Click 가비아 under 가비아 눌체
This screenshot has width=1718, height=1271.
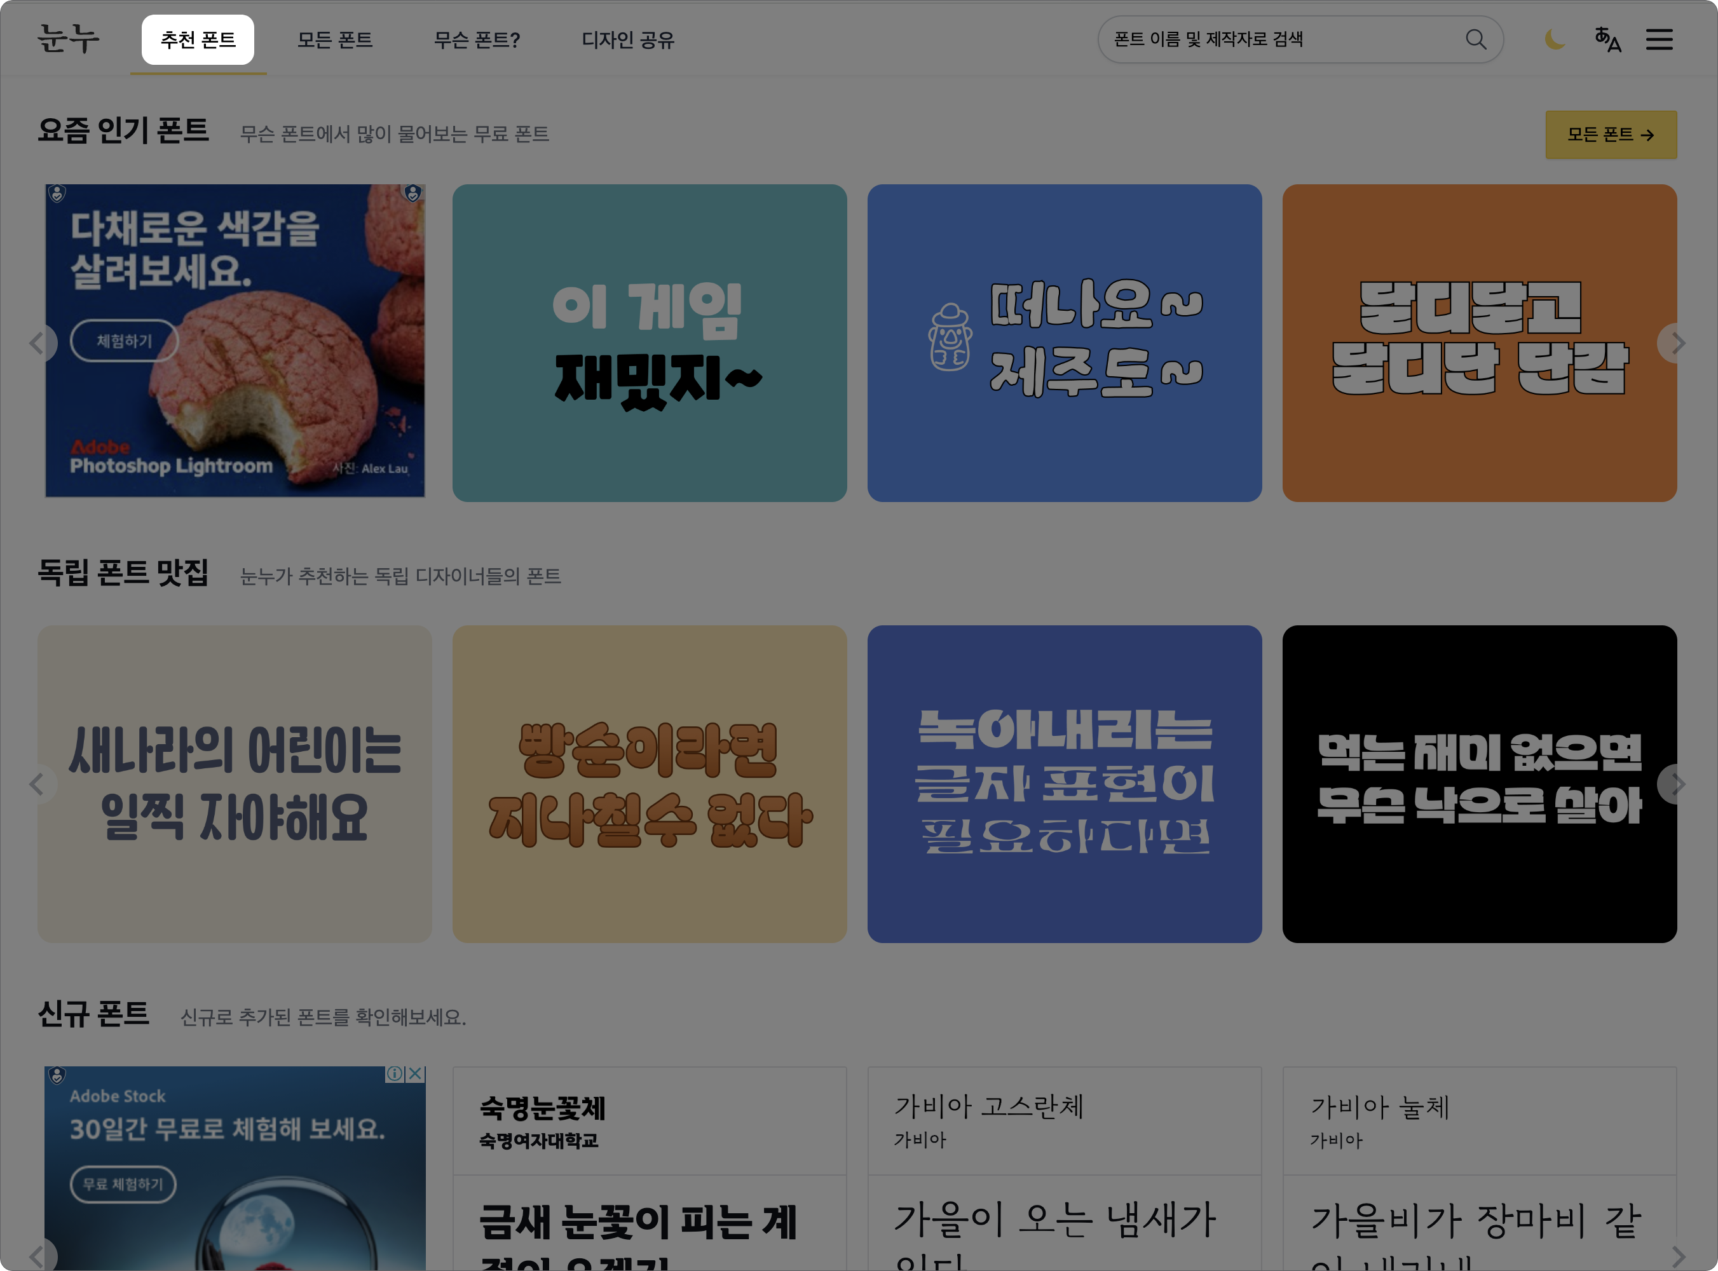[x=1335, y=1141]
